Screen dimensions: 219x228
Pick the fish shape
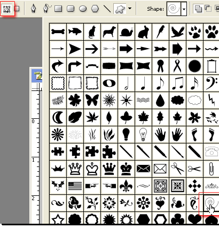coord(75,32)
